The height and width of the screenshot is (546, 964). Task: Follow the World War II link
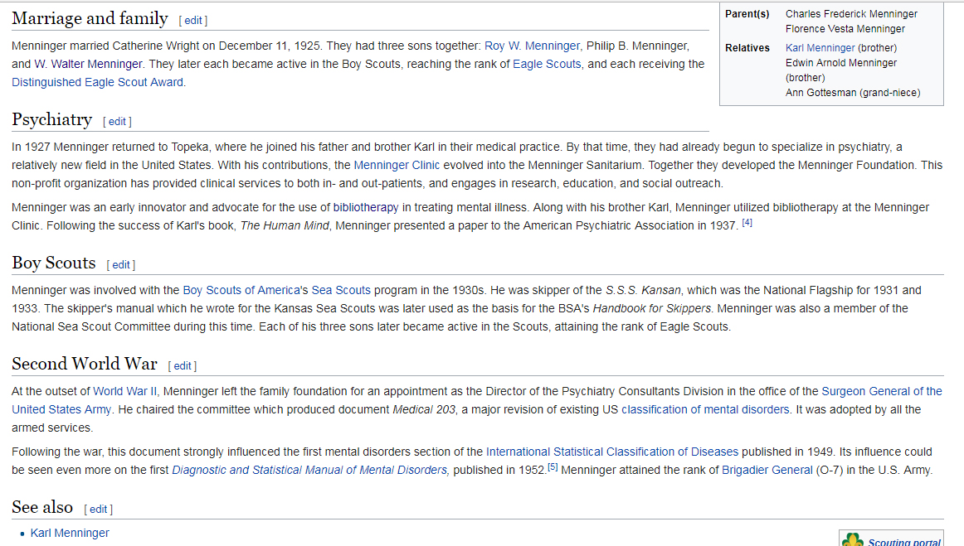(124, 392)
